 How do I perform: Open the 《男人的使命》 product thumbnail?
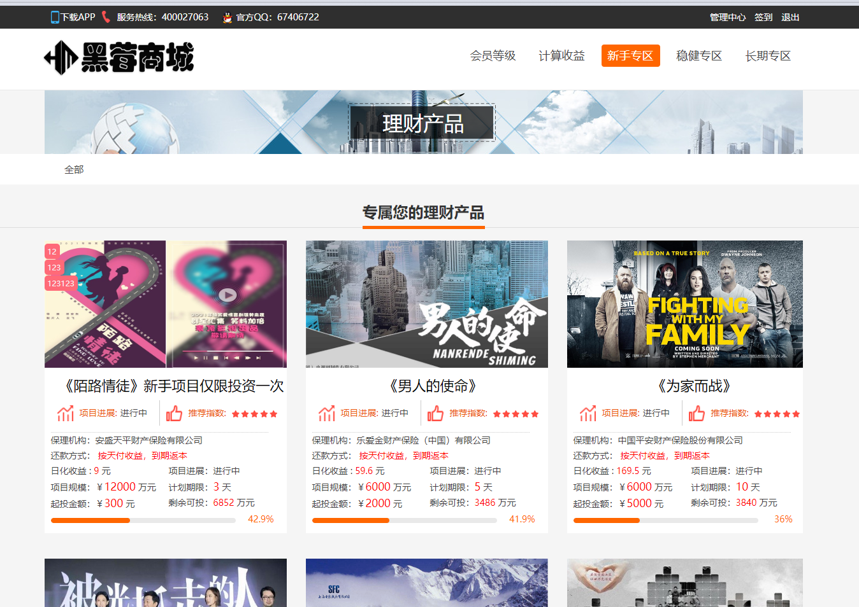tap(427, 303)
